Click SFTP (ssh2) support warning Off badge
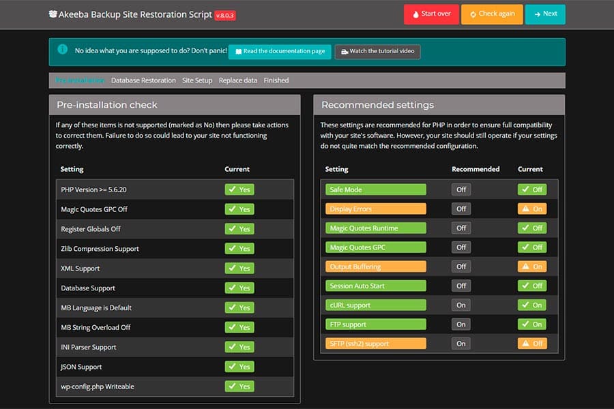The height and width of the screenshot is (409, 614). coord(531,344)
